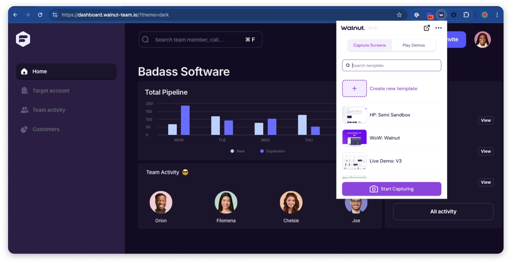This screenshot has height=263, width=511.
Task: Click the All activity button
Action: tap(443, 212)
